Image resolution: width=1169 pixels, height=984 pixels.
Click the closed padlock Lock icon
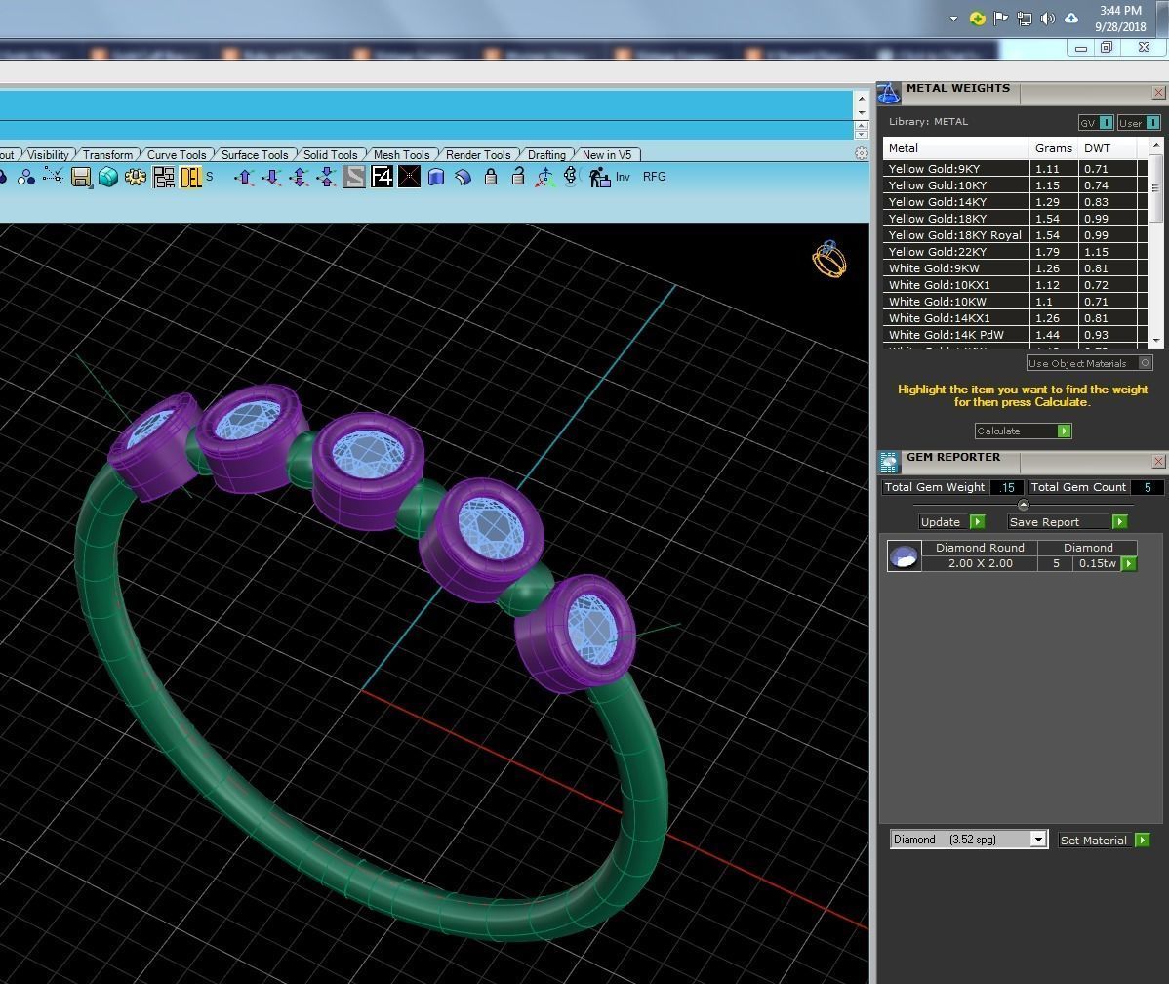coord(491,176)
